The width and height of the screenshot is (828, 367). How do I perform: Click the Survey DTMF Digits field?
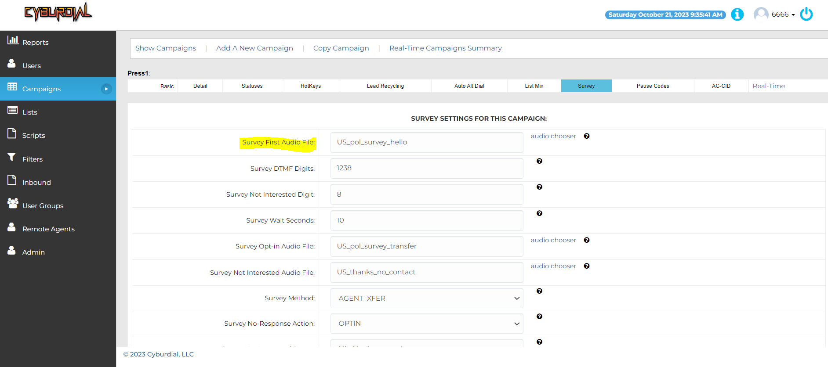pos(427,168)
